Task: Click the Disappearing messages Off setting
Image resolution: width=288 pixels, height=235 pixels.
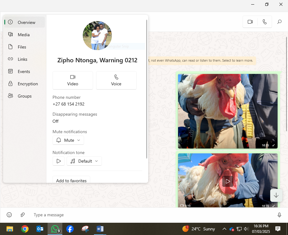Action: coord(56,121)
